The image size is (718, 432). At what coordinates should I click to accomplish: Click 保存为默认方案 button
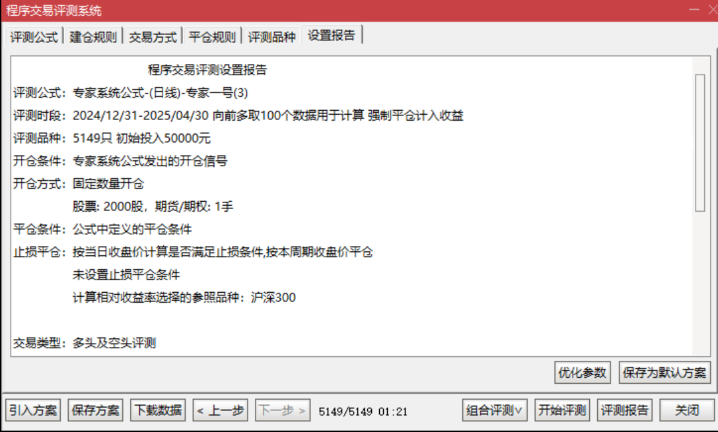tap(664, 373)
